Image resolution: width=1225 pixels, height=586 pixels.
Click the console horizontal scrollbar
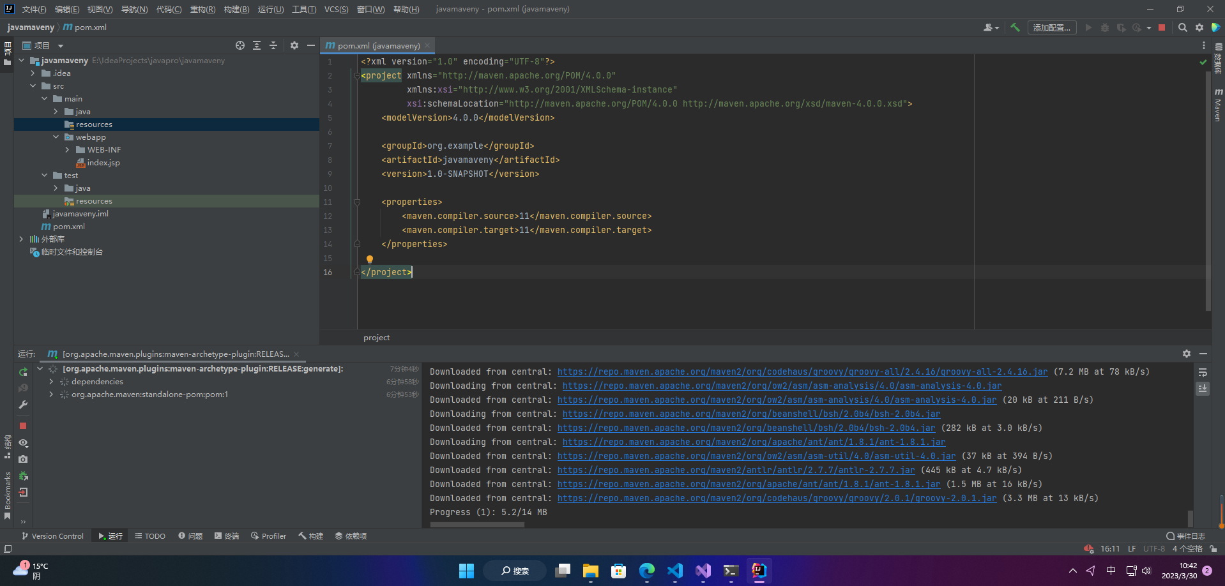click(x=477, y=525)
